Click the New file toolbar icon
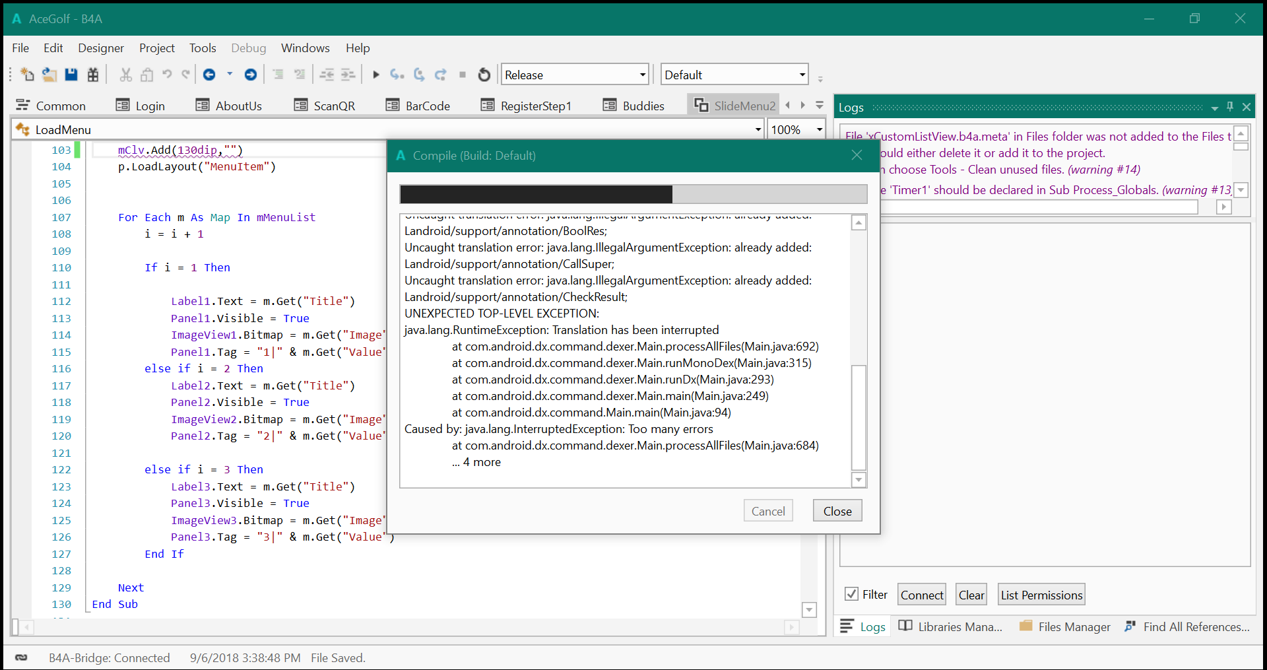The width and height of the screenshot is (1267, 670). coord(27,75)
